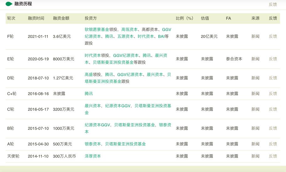Open 高瓴资本 investor link in F轮
This screenshot has width=286, height=172.
coord(130,29)
